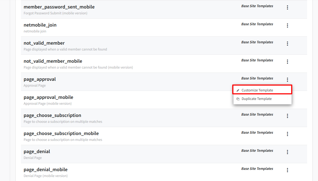Click the pencil icon beside Customize Template
The height and width of the screenshot is (181, 318).
click(x=238, y=90)
